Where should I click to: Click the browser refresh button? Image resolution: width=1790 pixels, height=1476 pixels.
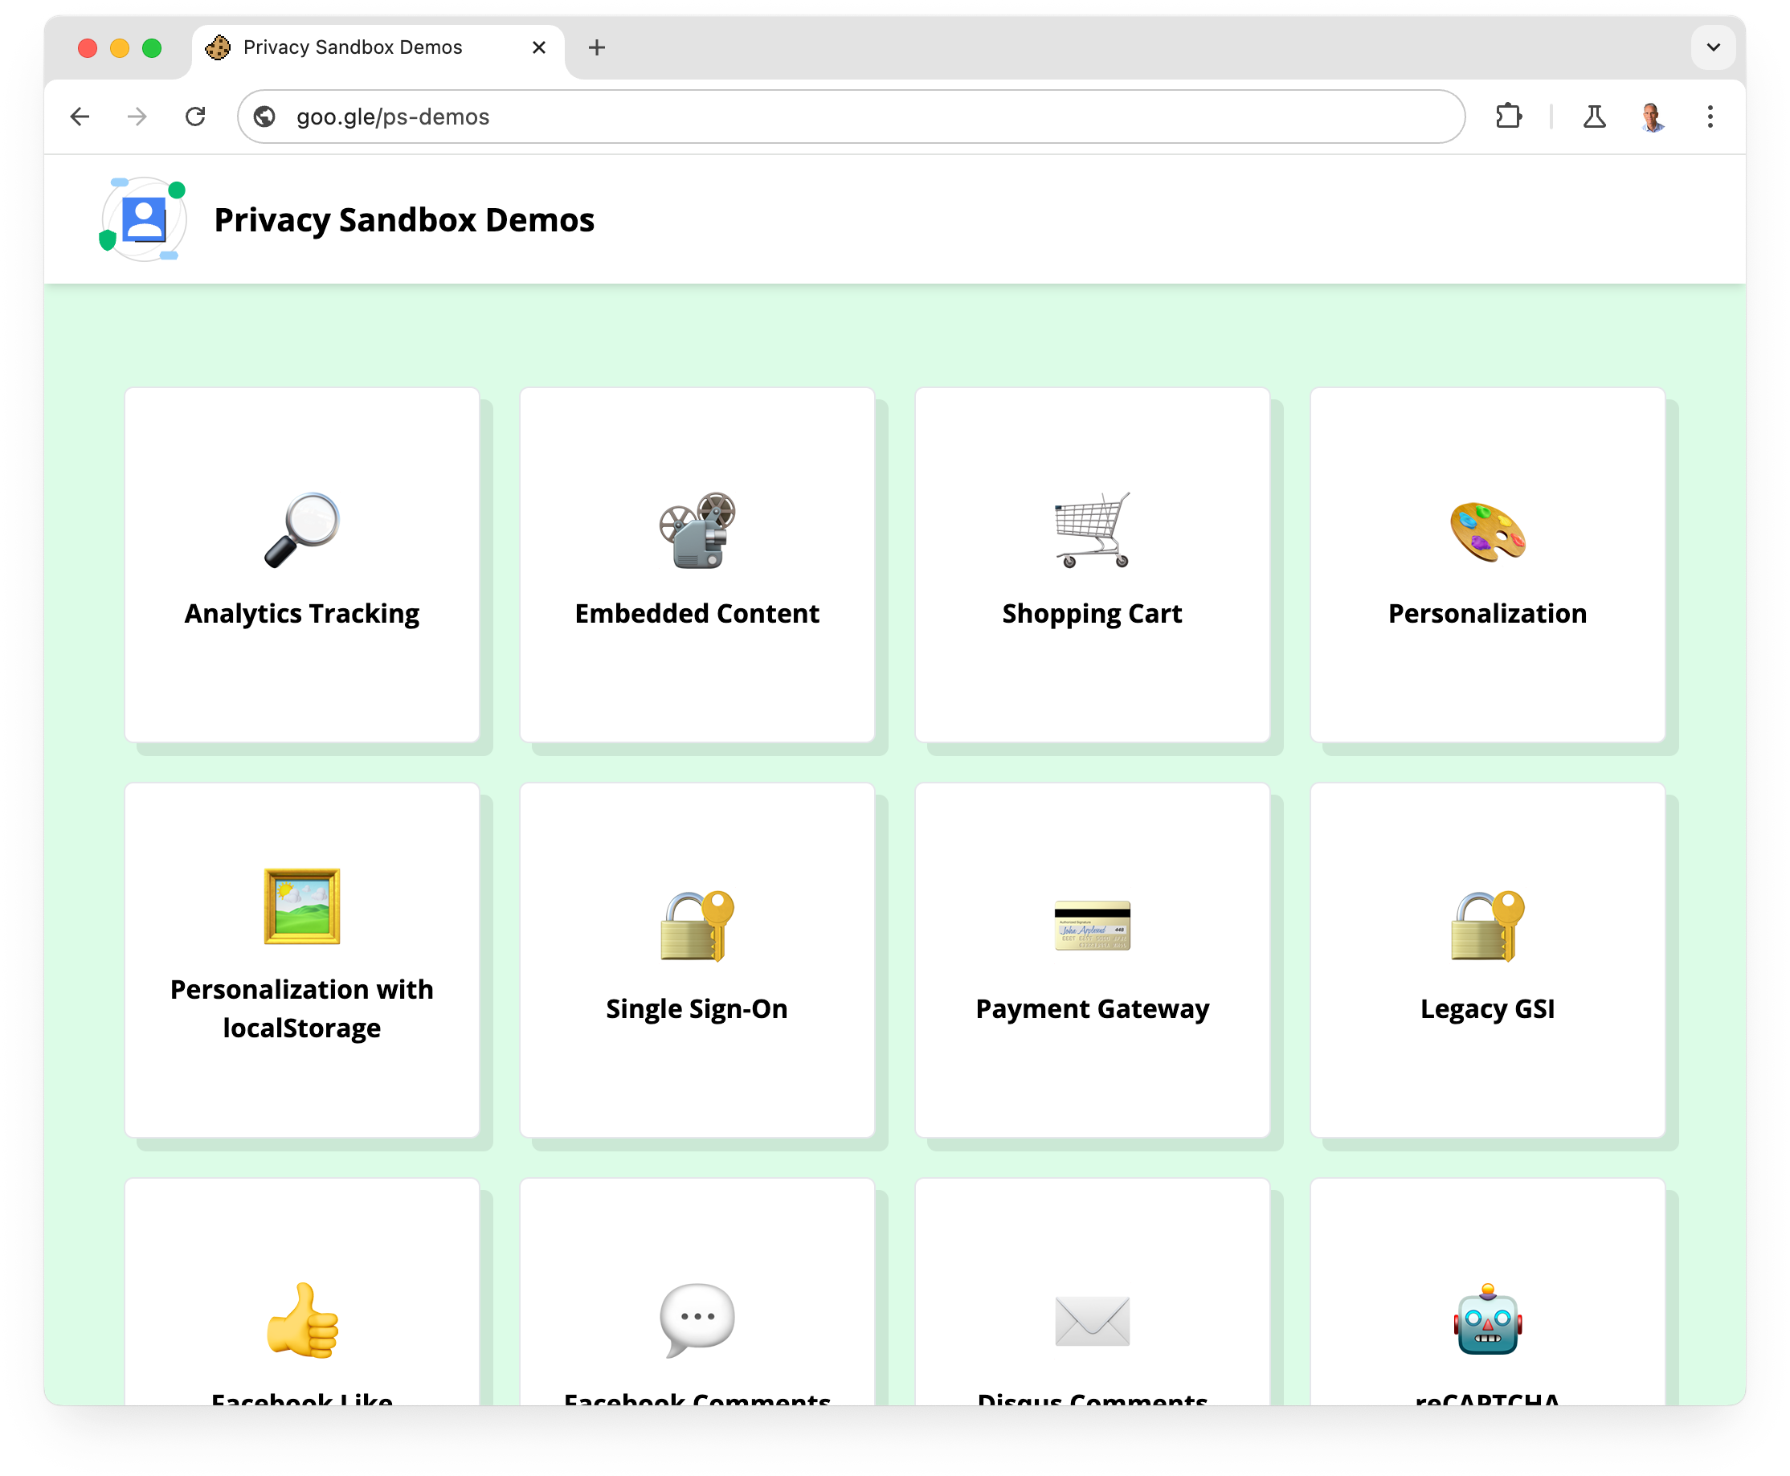click(194, 116)
